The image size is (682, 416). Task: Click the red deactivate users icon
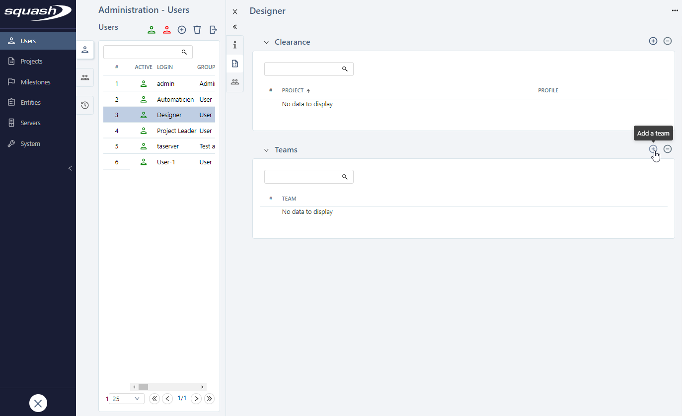167,30
